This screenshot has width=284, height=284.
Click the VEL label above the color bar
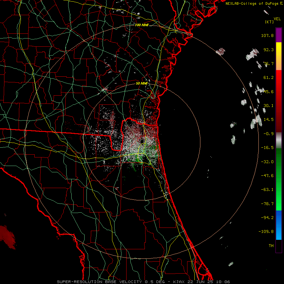pyautogui.click(x=277, y=19)
